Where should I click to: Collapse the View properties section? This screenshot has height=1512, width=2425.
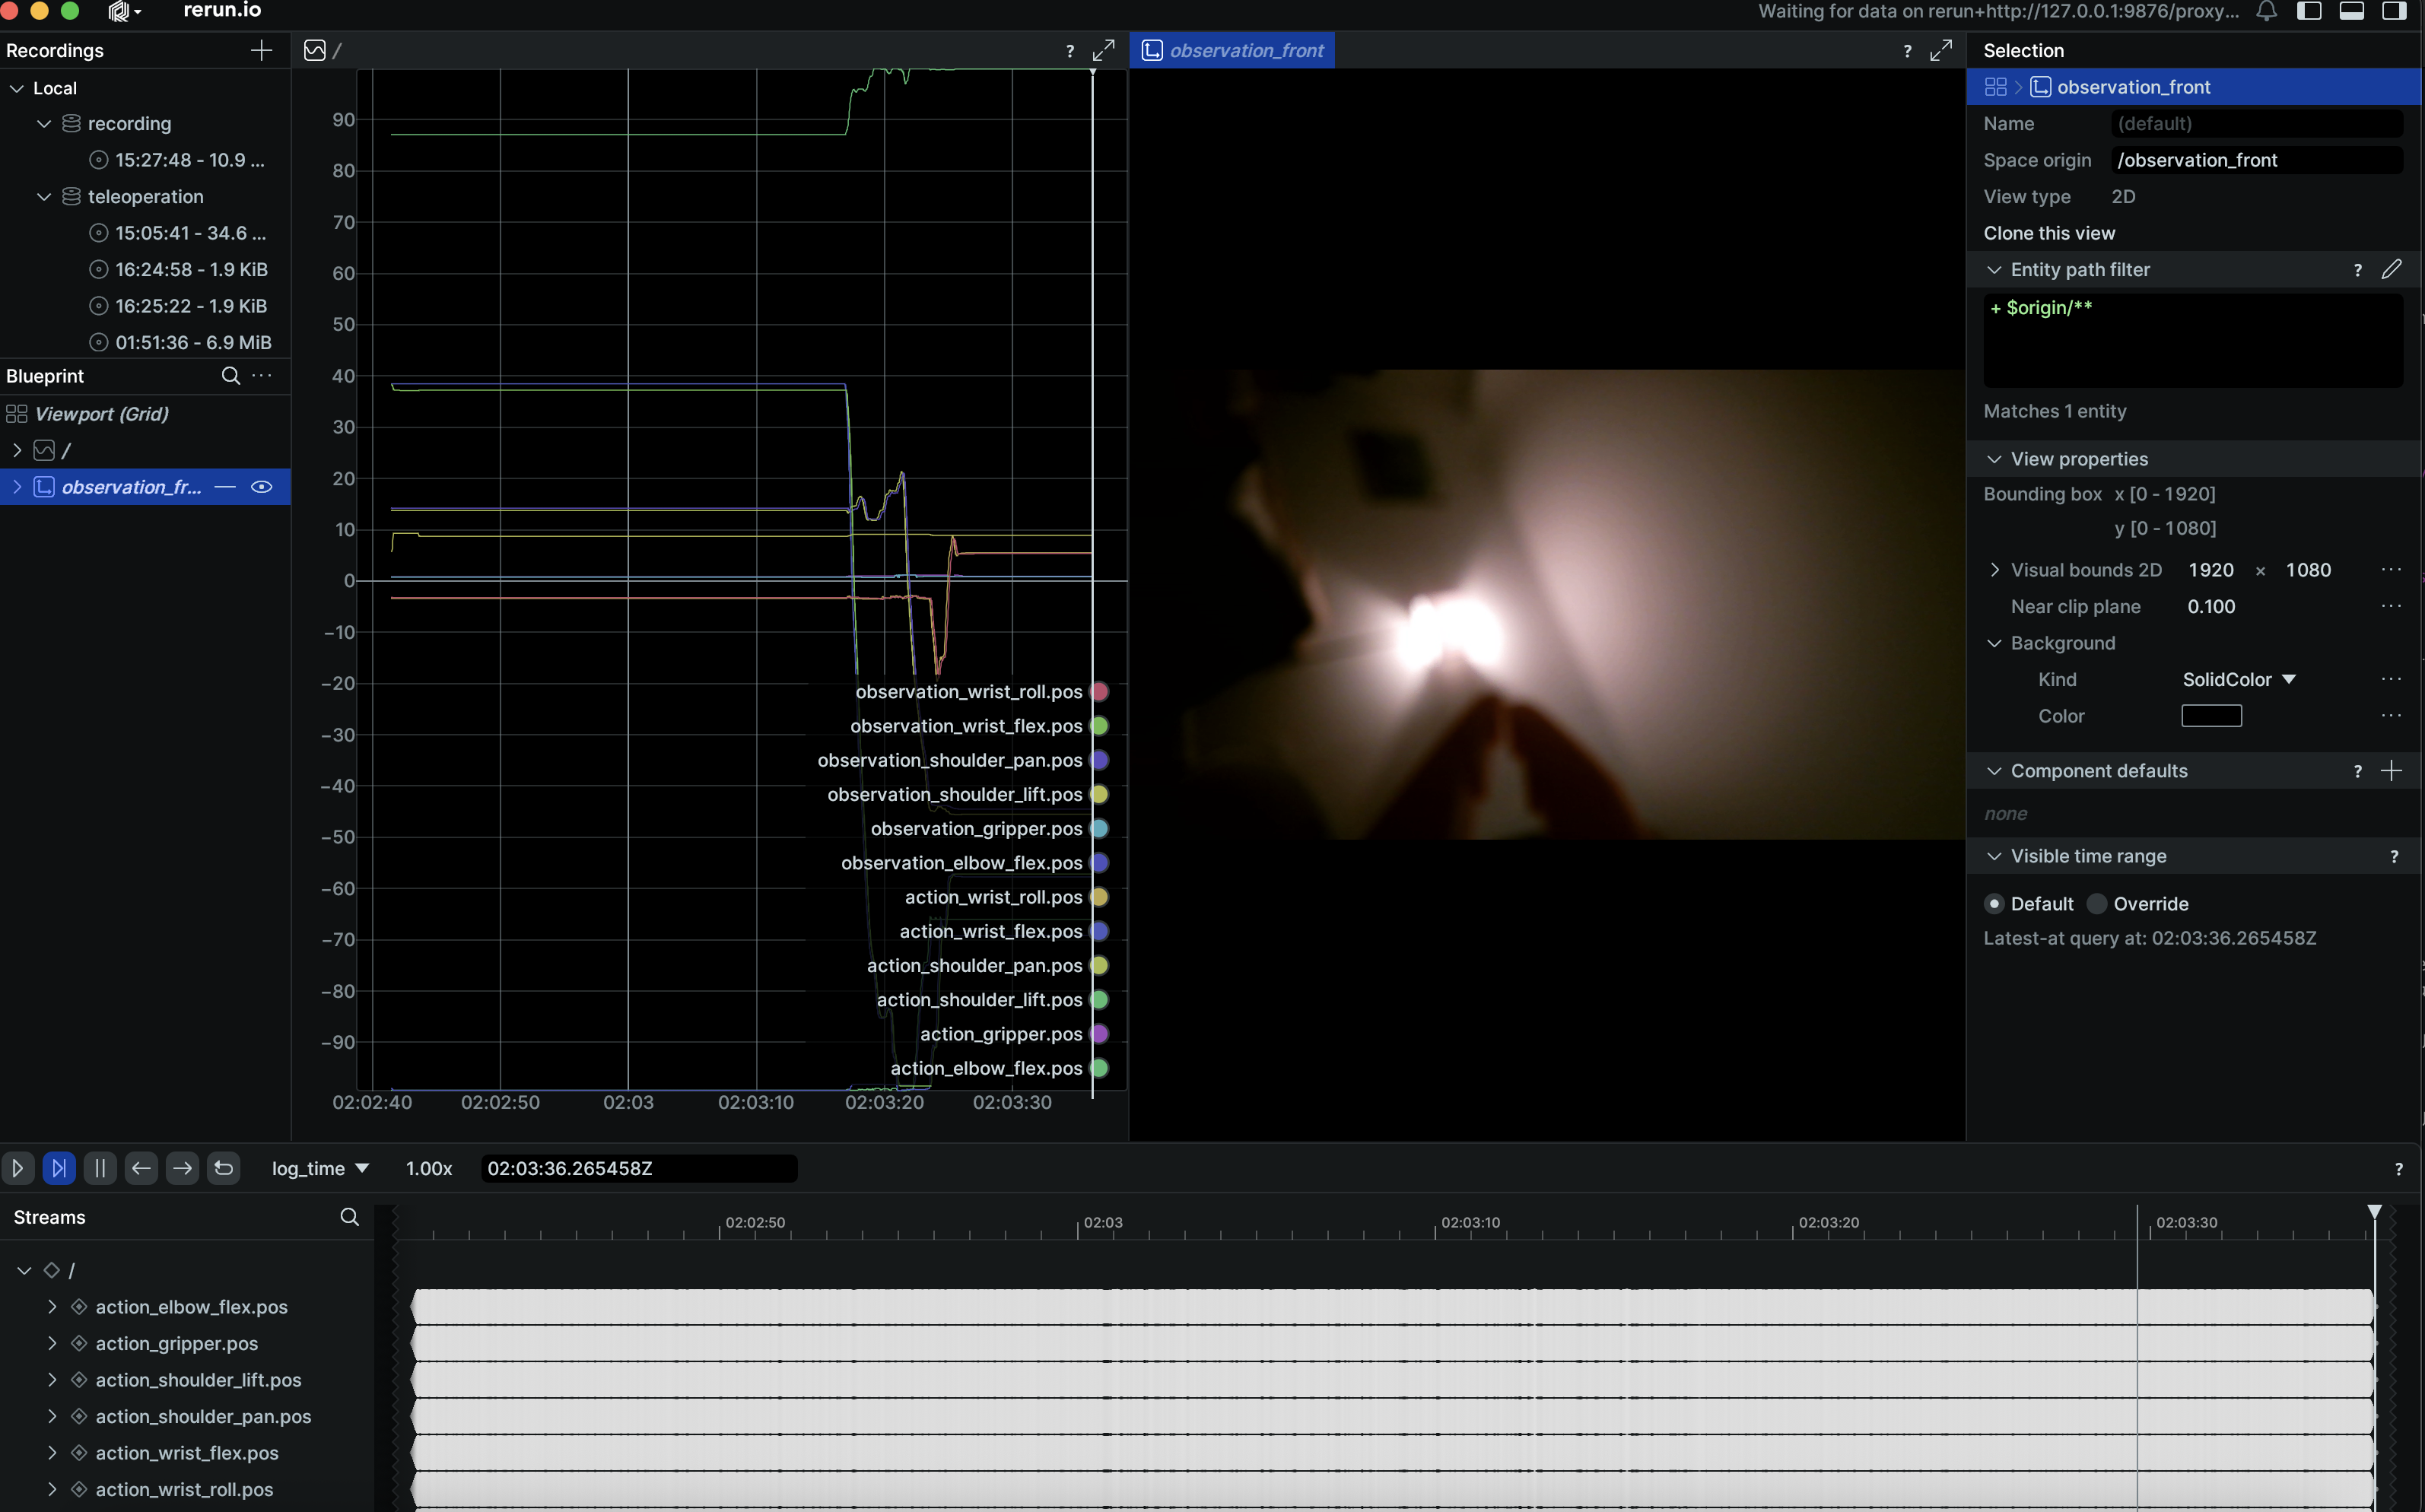click(1994, 459)
